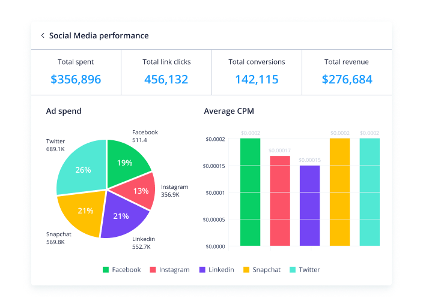The width and height of the screenshot is (423, 307).
Task: Select the yellow Snapchat CPM bar
Action: click(x=339, y=192)
